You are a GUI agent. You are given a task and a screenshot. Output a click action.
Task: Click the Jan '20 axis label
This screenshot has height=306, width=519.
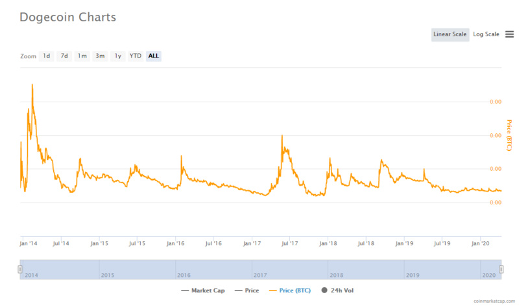tap(480, 244)
